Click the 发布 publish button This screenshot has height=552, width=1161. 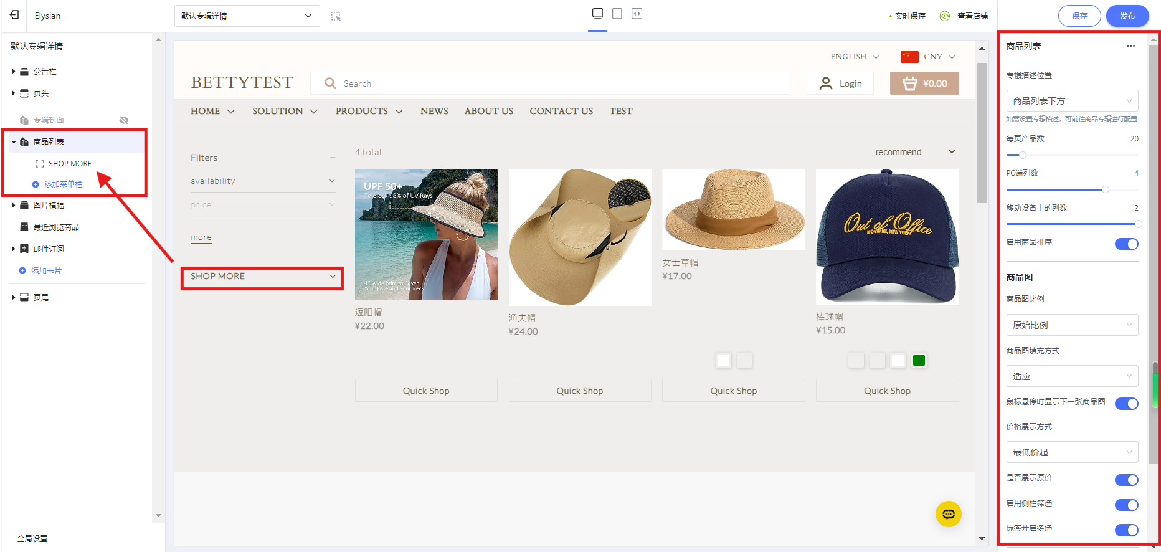click(1127, 16)
